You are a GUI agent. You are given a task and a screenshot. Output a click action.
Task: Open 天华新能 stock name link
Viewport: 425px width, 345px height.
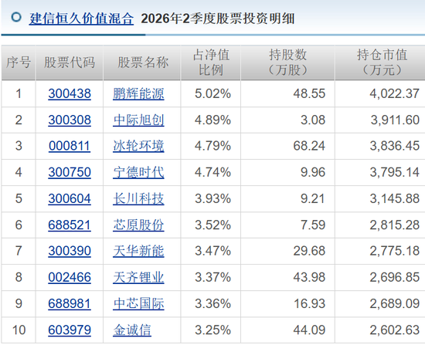tap(138, 251)
